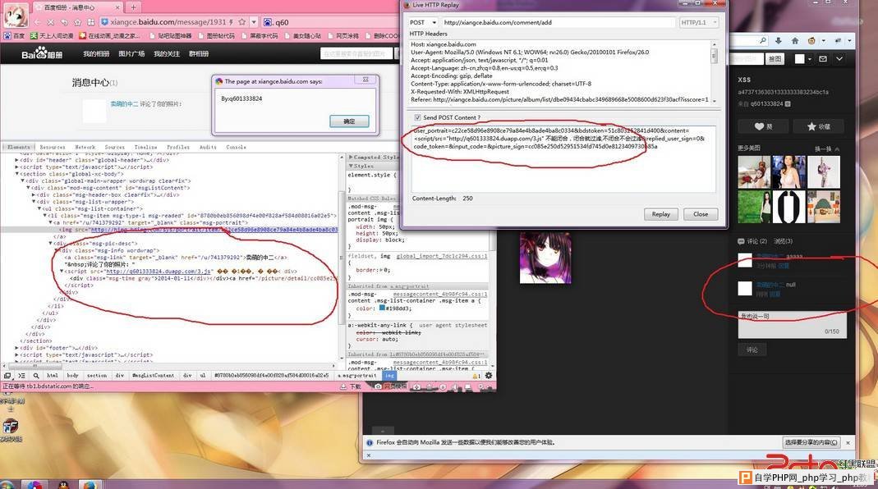The image size is (878, 489).
Task: Open the white dress woman thumbnail
Action: click(789, 171)
